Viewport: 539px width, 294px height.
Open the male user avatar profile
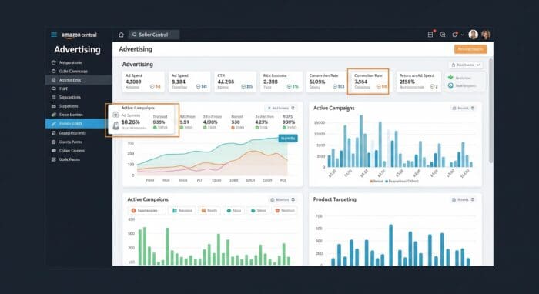(474, 35)
